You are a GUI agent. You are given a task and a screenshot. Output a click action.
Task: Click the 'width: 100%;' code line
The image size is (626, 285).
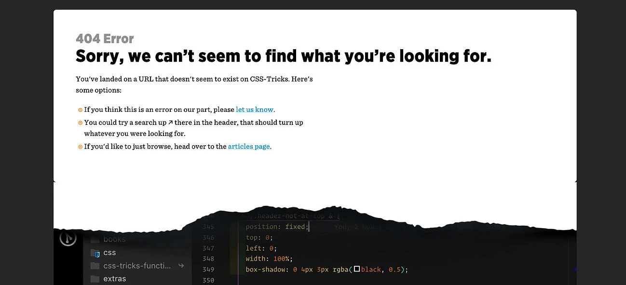click(x=269, y=259)
